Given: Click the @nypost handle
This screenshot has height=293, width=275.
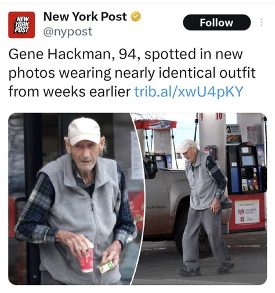Looking at the screenshot, I should coord(68,32).
